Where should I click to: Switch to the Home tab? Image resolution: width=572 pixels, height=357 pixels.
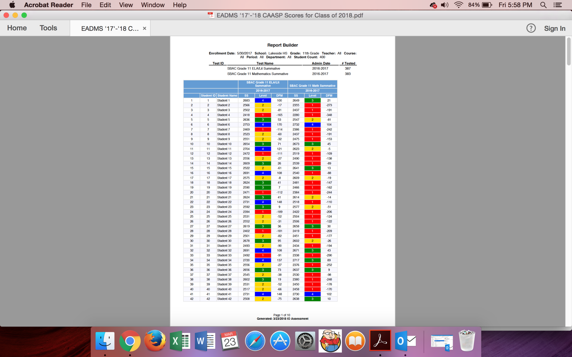(17, 28)
